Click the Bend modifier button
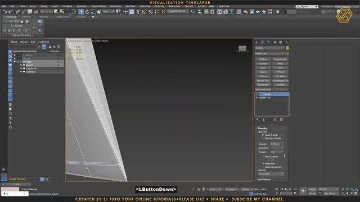360x202 pixels. (280, 63)
